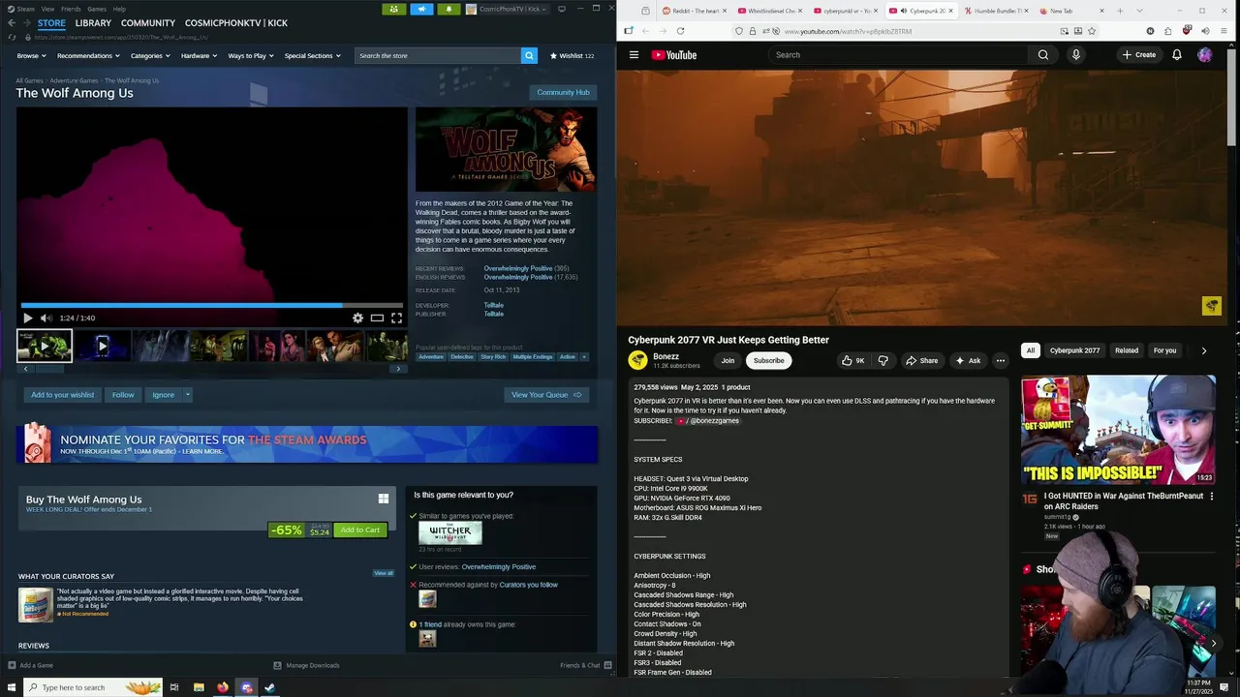Click the green Add to Cart button
Image resolution: width=1240 pixels, height=697 pixels.
pos(359,530)
